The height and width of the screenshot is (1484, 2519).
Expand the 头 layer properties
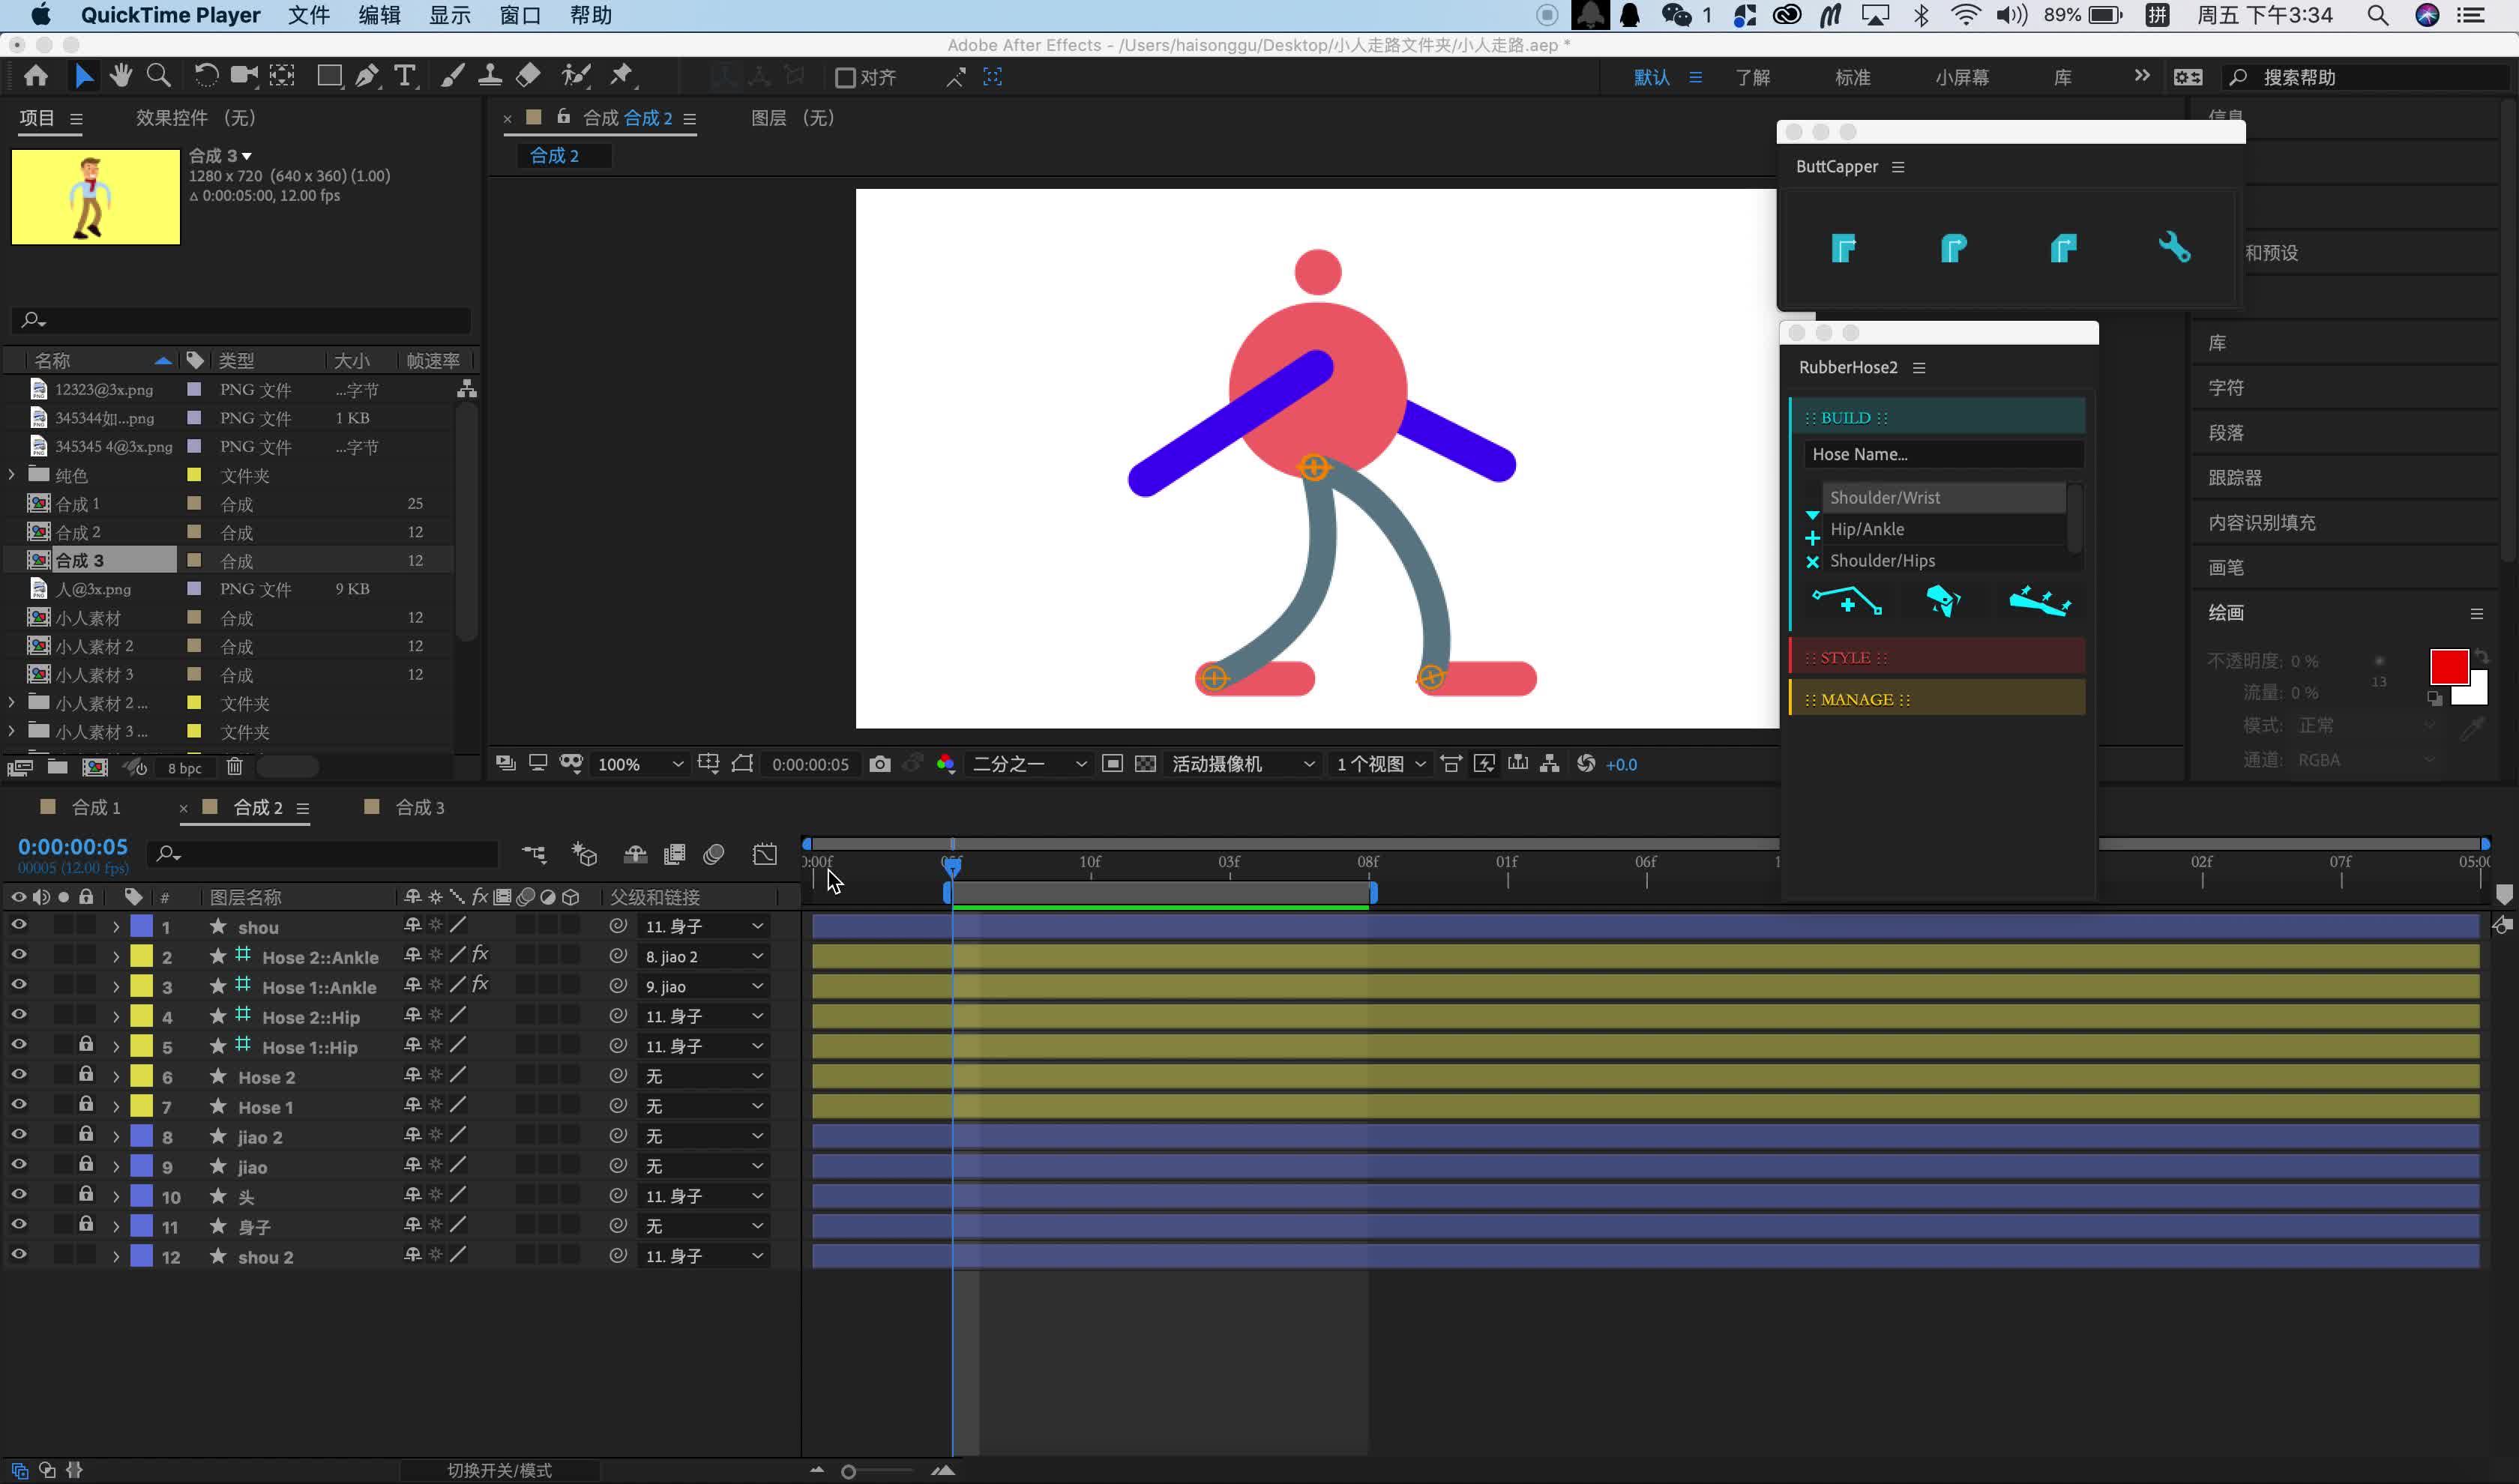[116, 1197]
